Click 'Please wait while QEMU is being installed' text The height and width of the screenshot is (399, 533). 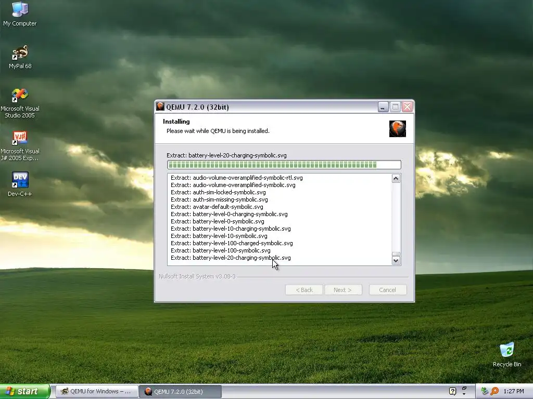218,131
